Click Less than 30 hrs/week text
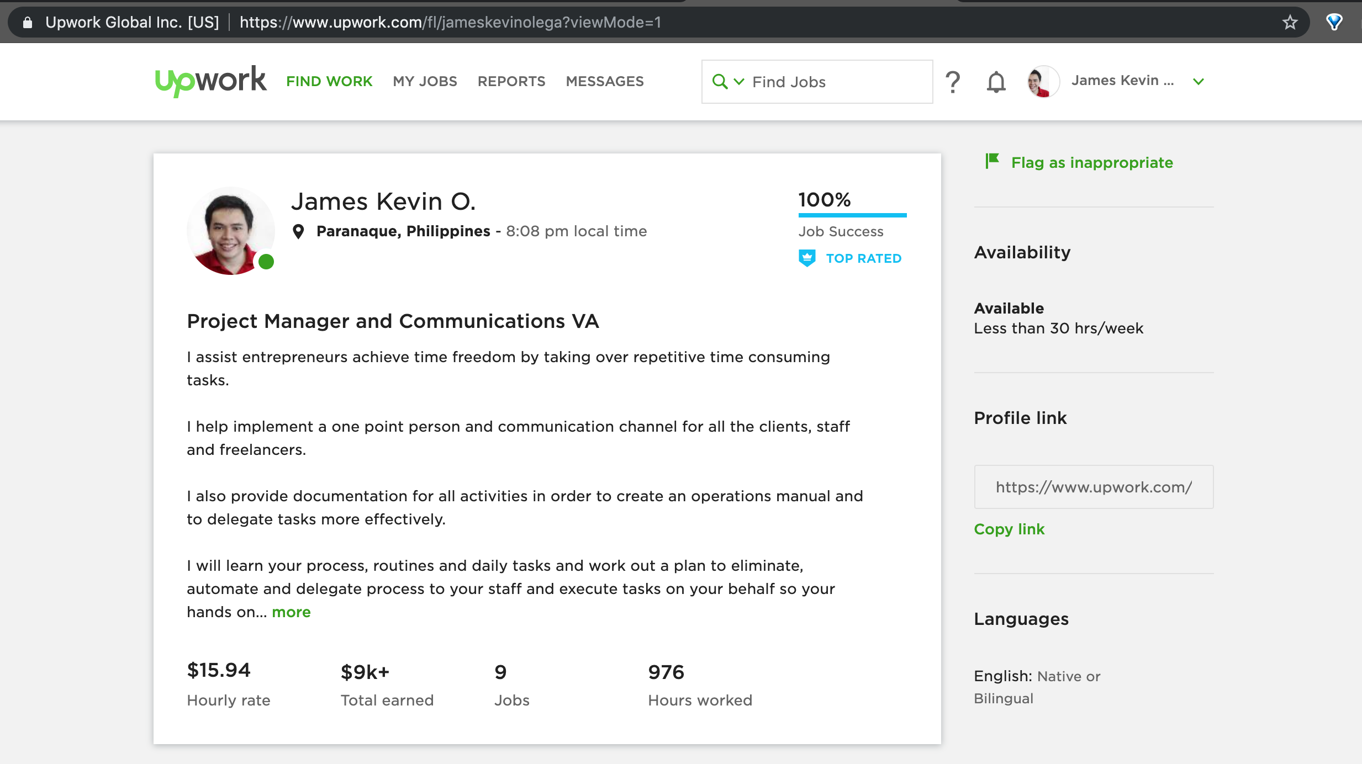This screenshot has height=764, width=1362. (x=1058, y=328)
